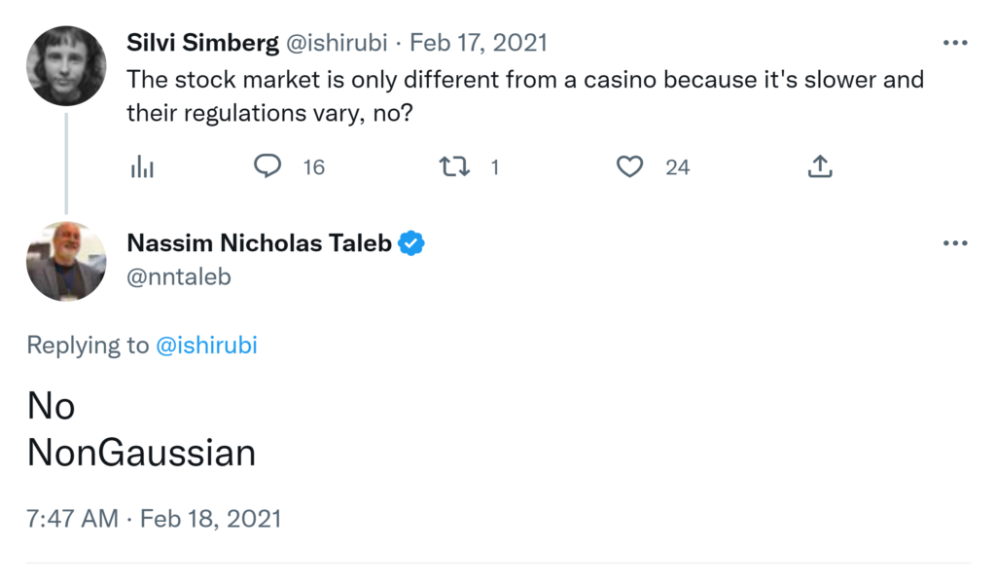Open Nassim Nicholas Taleb's profile picture
The height and width of the screenshot is (586, 996).
click(x=66, y=261)
